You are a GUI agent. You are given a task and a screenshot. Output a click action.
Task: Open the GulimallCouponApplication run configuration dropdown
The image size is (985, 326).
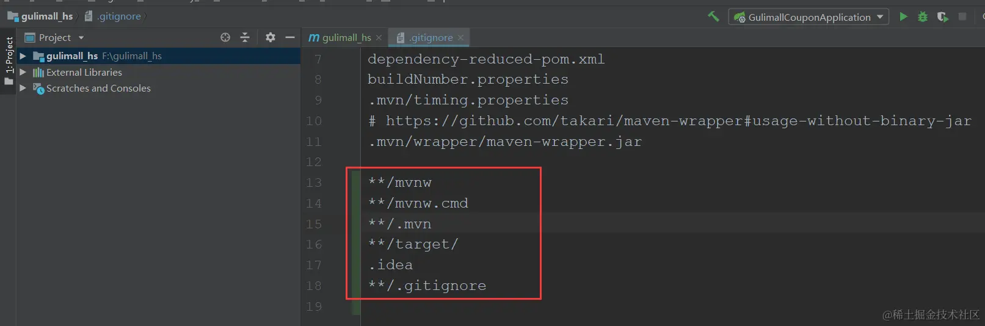tap(809, 17)
